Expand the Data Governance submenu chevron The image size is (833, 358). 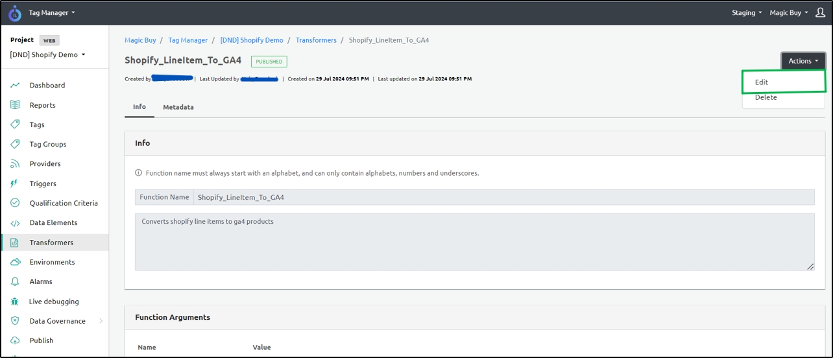(x=101, y=321)
